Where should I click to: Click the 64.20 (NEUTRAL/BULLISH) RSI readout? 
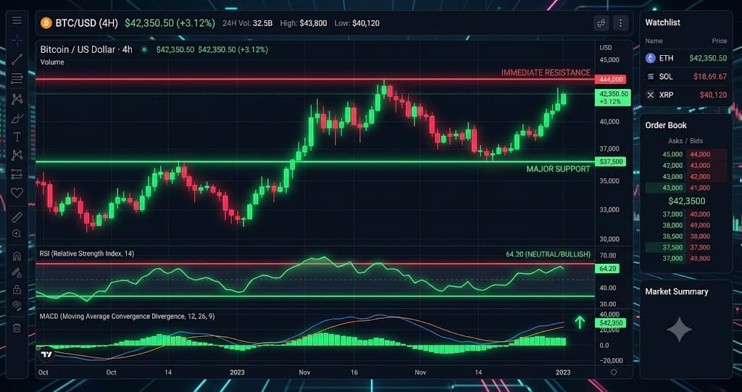pyautogui.click(x=548, y=254)
